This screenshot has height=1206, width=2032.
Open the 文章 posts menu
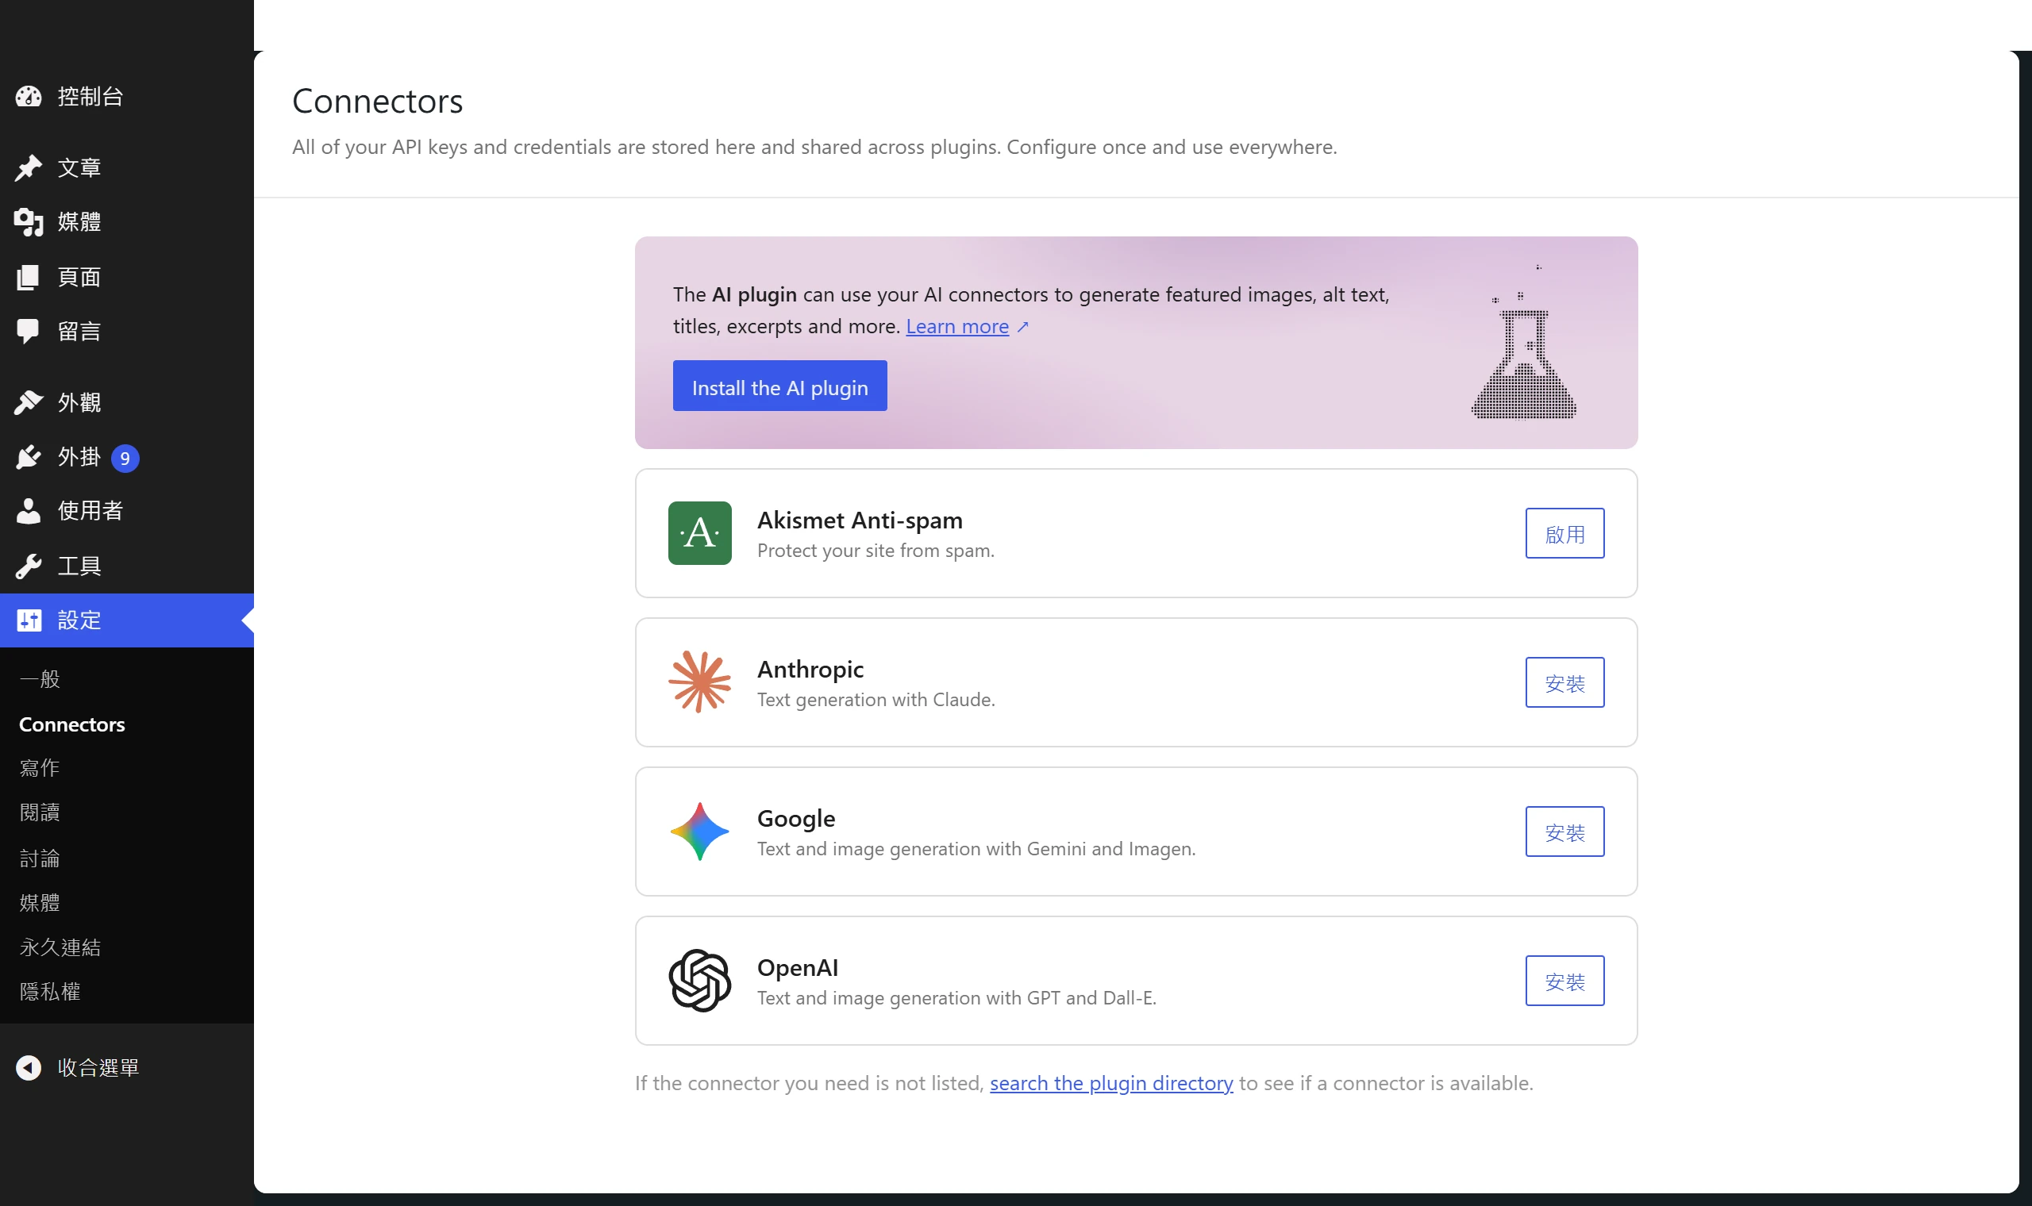(127, 167)
